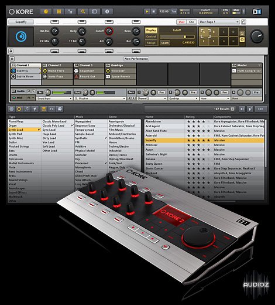Select Sequencer plugin in Channel 3
This screenshot has width=275, height=305.
pos(89,71)
